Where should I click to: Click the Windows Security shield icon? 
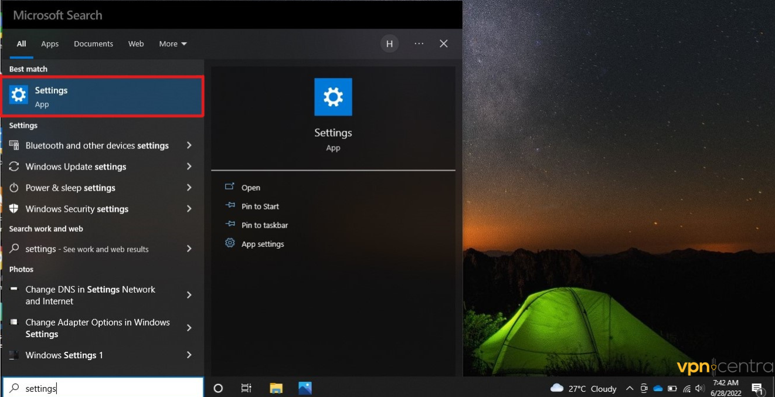13,209
